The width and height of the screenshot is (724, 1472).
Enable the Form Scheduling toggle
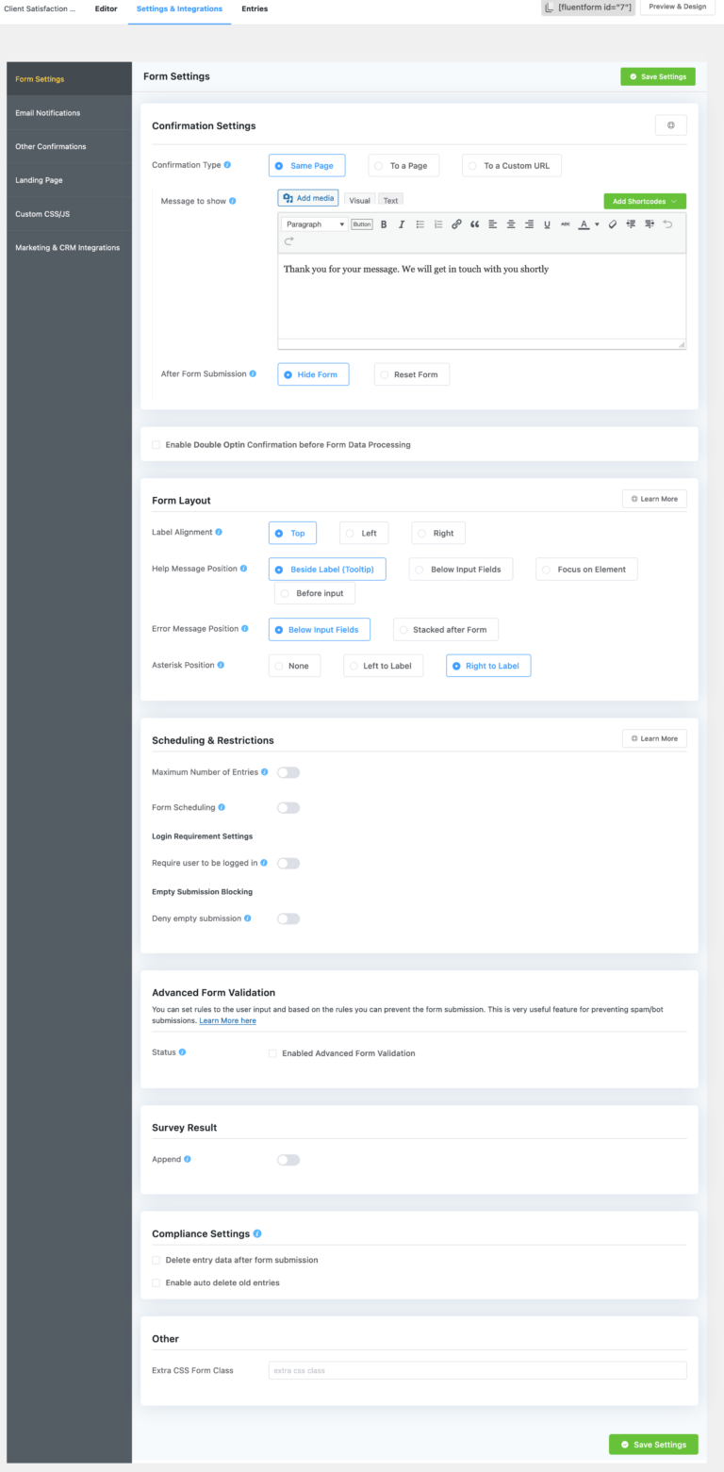coord(288,807)
